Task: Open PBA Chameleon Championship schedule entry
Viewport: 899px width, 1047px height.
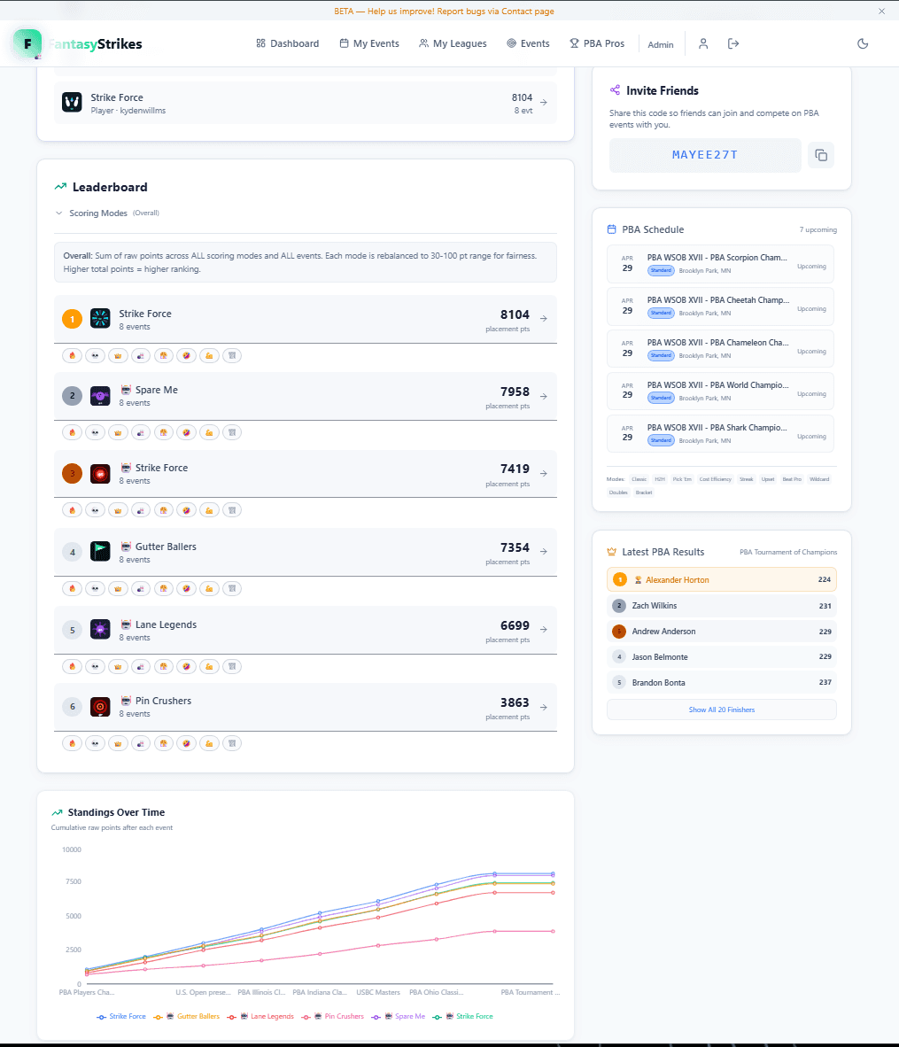Action: pyautogui.click(x=721, y=348)
